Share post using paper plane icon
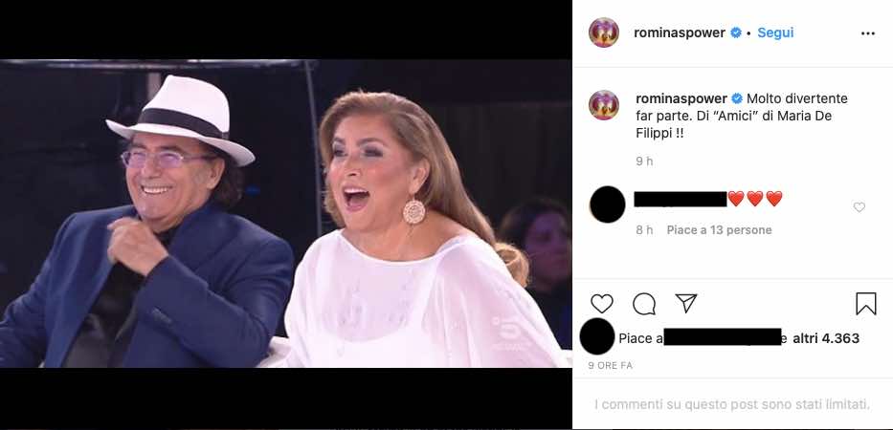This screenshot has height=430, width=893. pos(685,304)
